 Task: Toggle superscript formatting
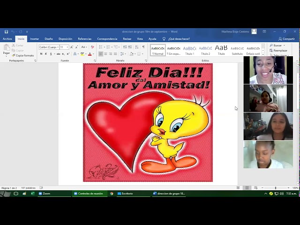click(68, 54)
